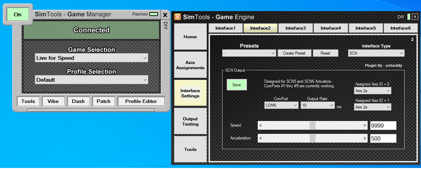Switch to the Interface1 tab
The width and height of the screenshot is (421, 169).
click(x=225, y=28)
